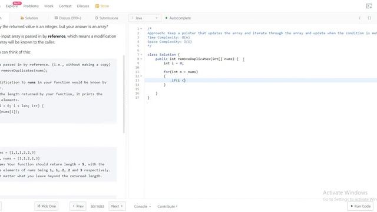Switch to the Submissions tab
The height and width of the screenshot is (212, 377).
point(106,18)
